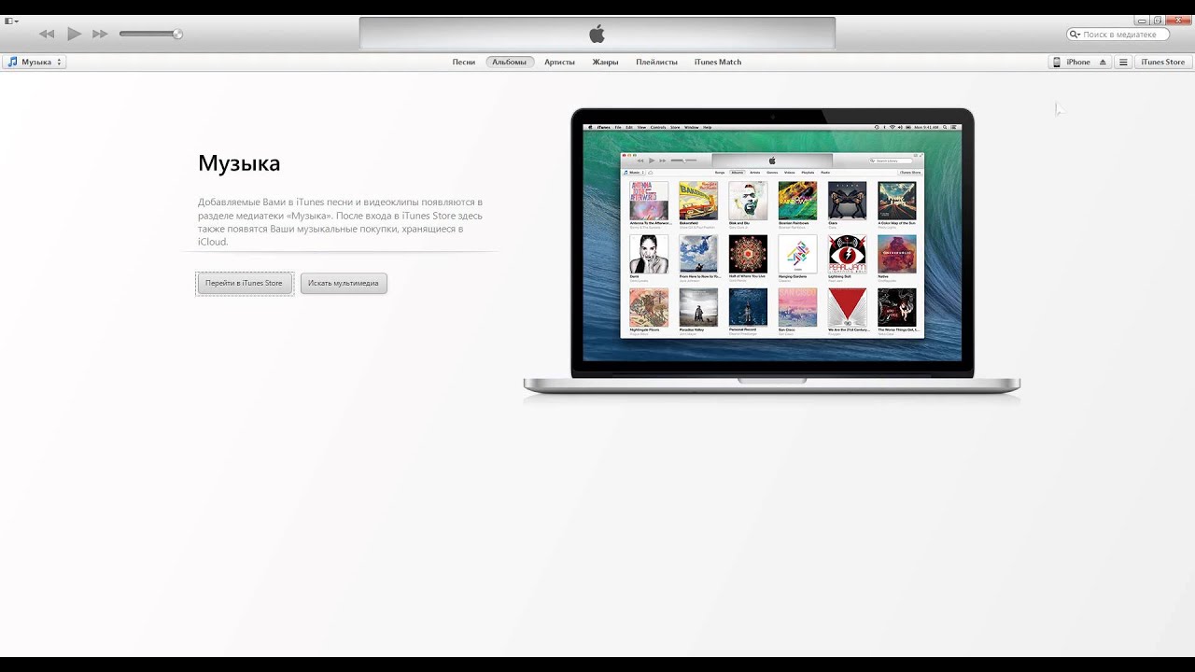
Task: Open the Музыка library dropdown
Action: pos(35,62)
